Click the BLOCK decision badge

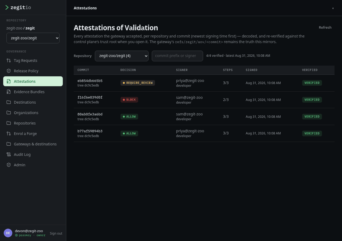pos(129,100)
